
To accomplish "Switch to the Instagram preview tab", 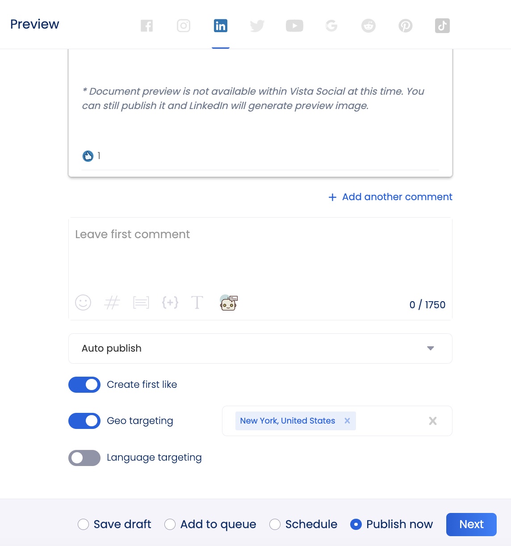I will click(184, 26).
